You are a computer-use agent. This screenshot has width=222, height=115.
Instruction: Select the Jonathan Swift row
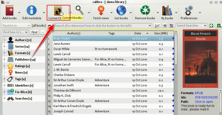113,85
